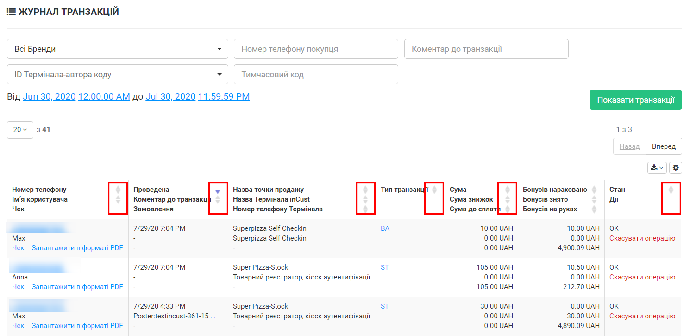Click the Jun 30, 2020 start date

[49, 97]
